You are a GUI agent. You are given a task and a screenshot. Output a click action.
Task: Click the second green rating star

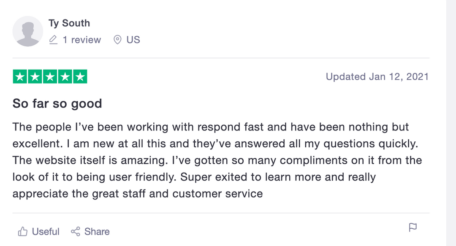pos(35,77)
